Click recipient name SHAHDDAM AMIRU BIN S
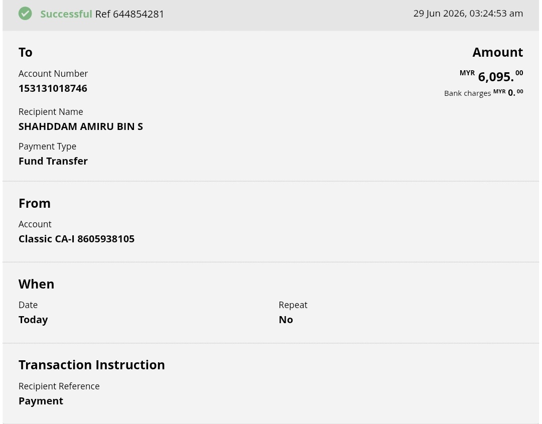Viewport: 542px width, 424px height. 80,126
